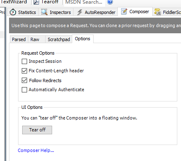
Task: Click the Inspect Session label text
Action: pos(45,61)
